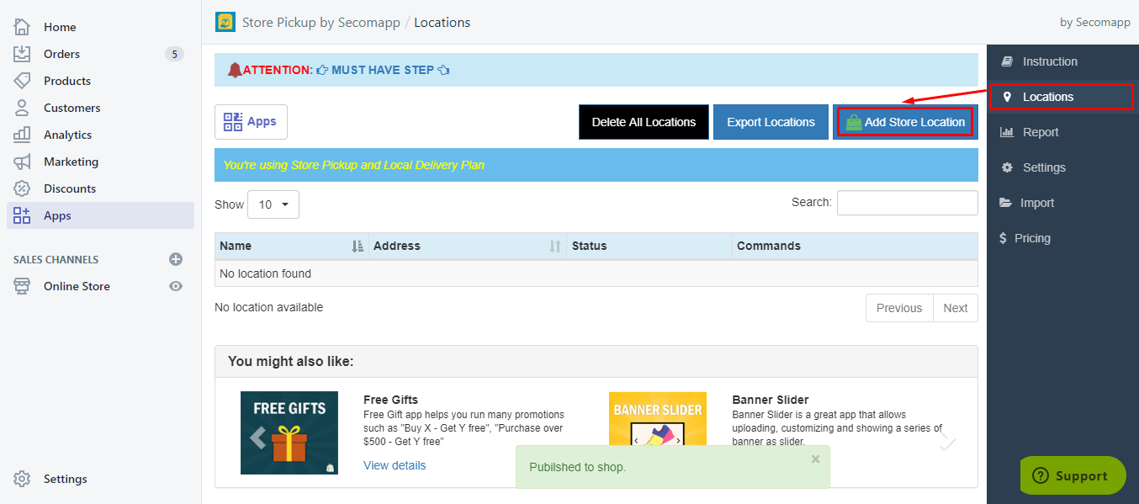Open the Show entries dropdown
Screen dimensions: 1139x504
point(273,204)
